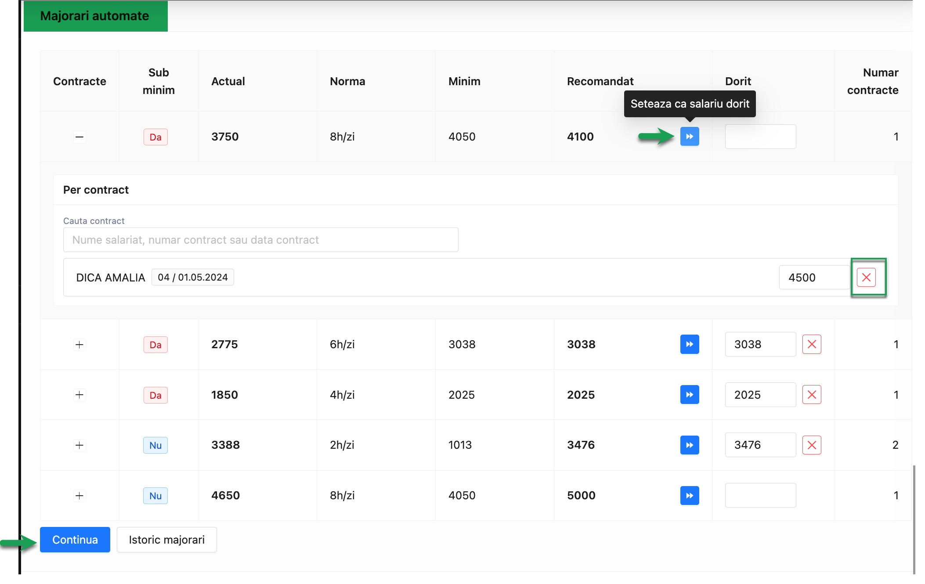The height and width of the screenshot is (584, 925).
Task: Click the recommended value 4100
Action: tap(580, 137)
